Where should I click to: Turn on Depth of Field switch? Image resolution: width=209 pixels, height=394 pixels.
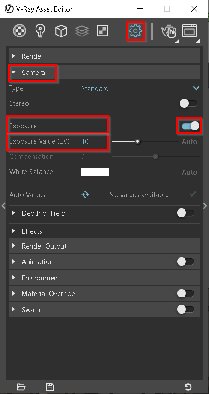pyautogui.click(x=185, y=213)
